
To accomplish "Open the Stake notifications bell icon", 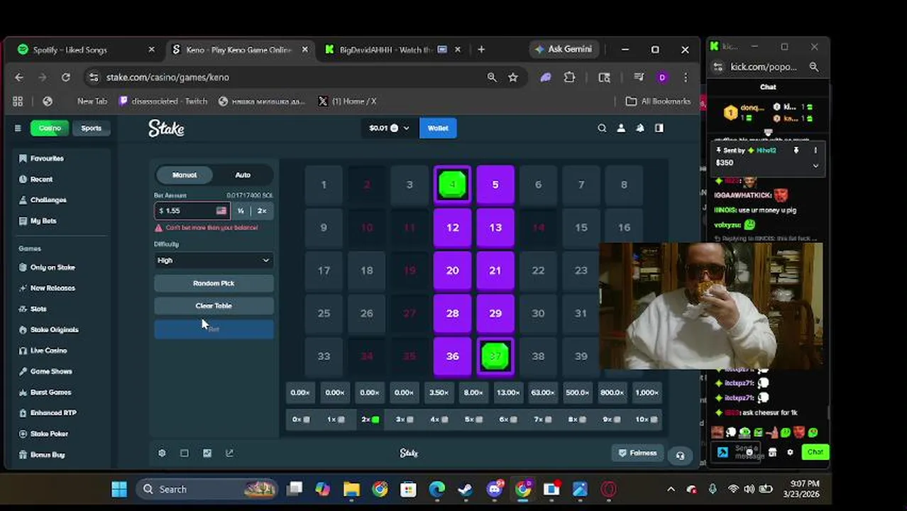I will [640, 128].
